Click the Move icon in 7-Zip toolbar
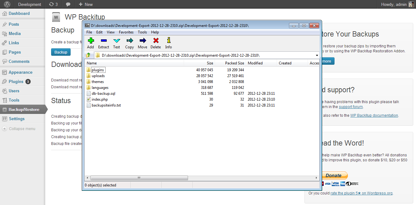 coord(142,40)
